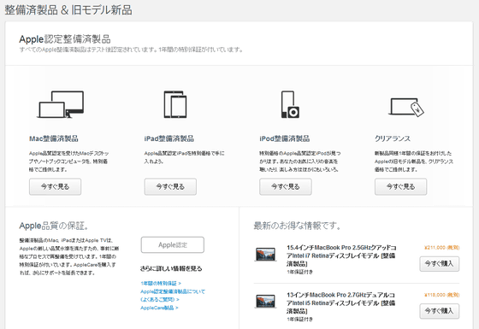Open the Apple認定整備済製品について link

[x=173, y=296]
